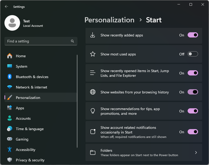Click the Time & language globe clock icon

pyautogui.click(x=10, y=129)
